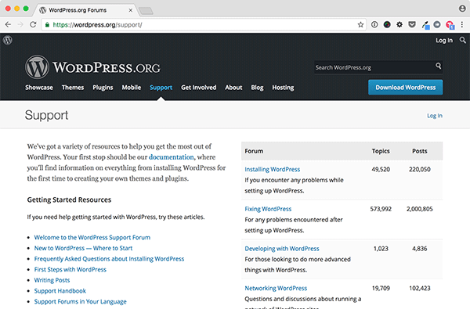Viewport: 470px width, 309px height.
Task: Click the 1,023 topics count
Action: click(381, 249)
